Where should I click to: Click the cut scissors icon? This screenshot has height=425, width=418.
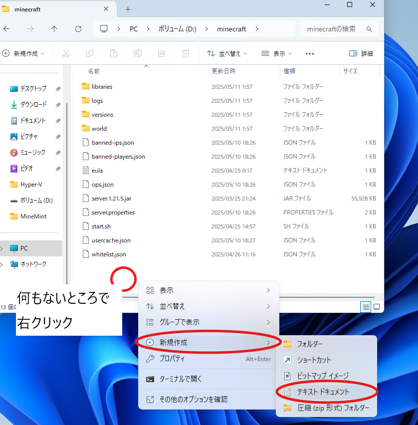[x=66, y=53]
